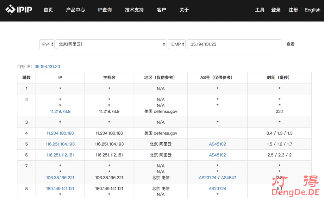The width and height of the screenshot is (324, 198).
Task: Select the IP查询 menu item
Action: pyautogui.click(x=105, y=10)
